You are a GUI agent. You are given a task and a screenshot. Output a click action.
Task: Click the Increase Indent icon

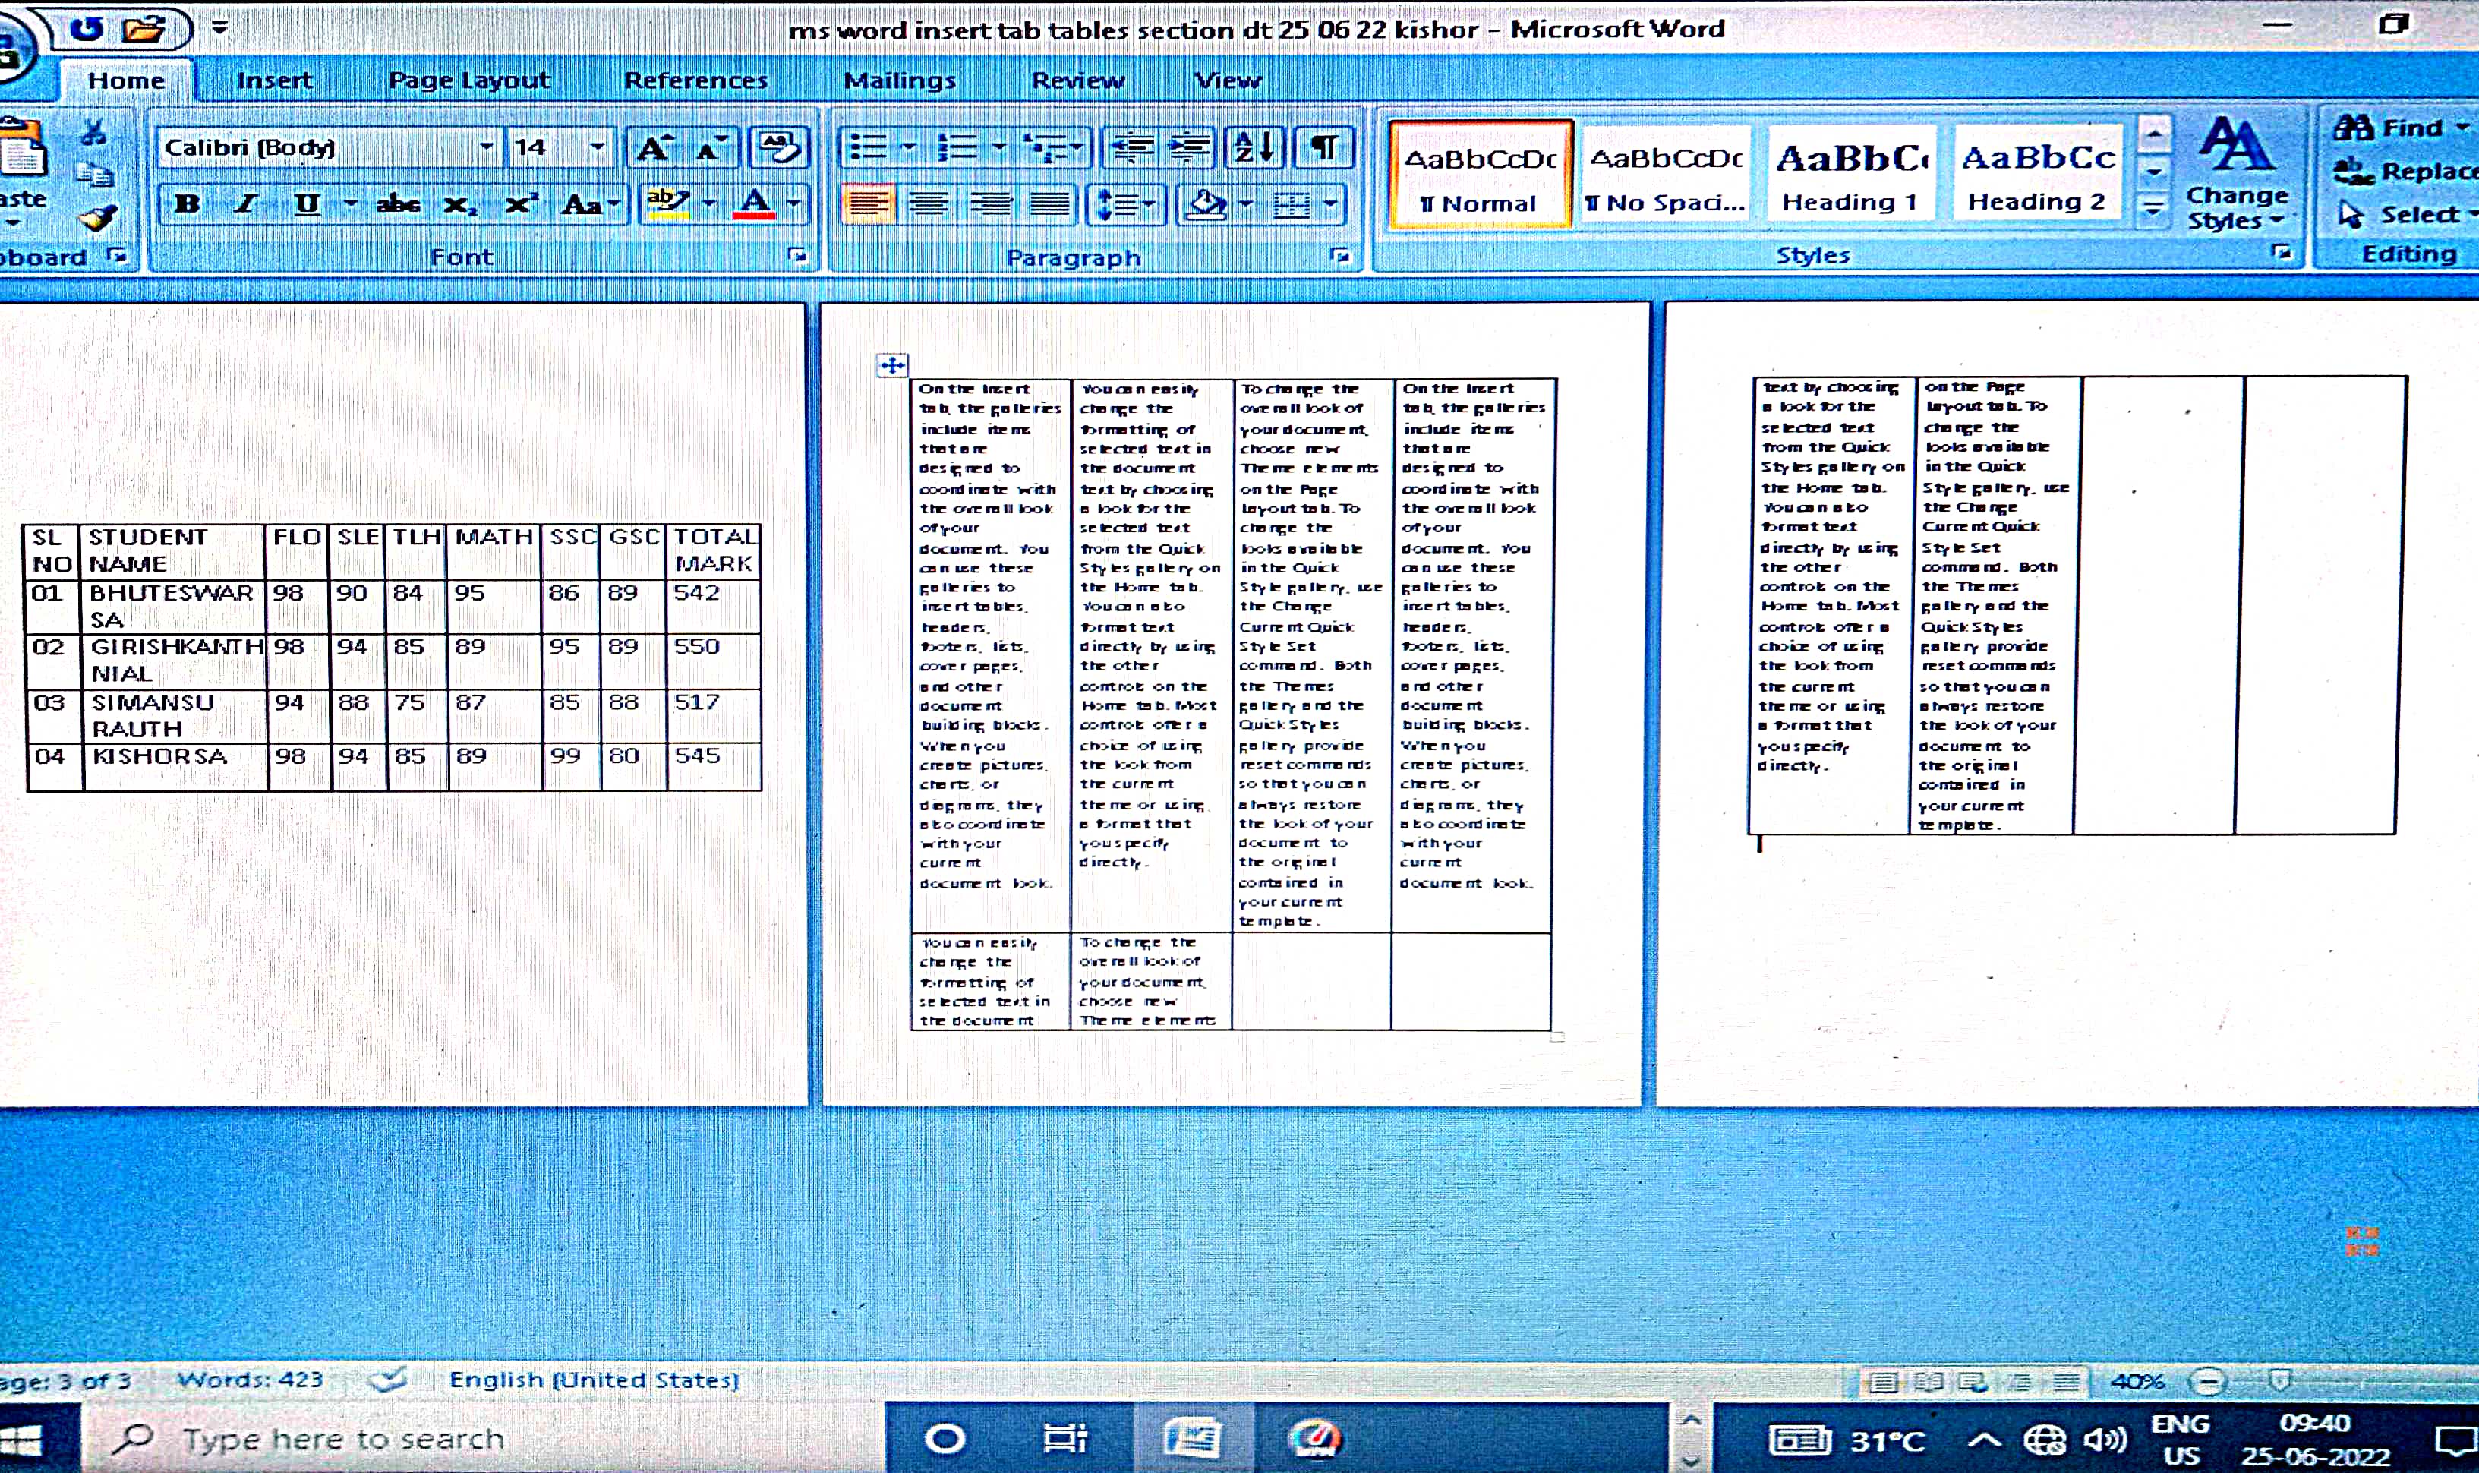pos(1189,148)
